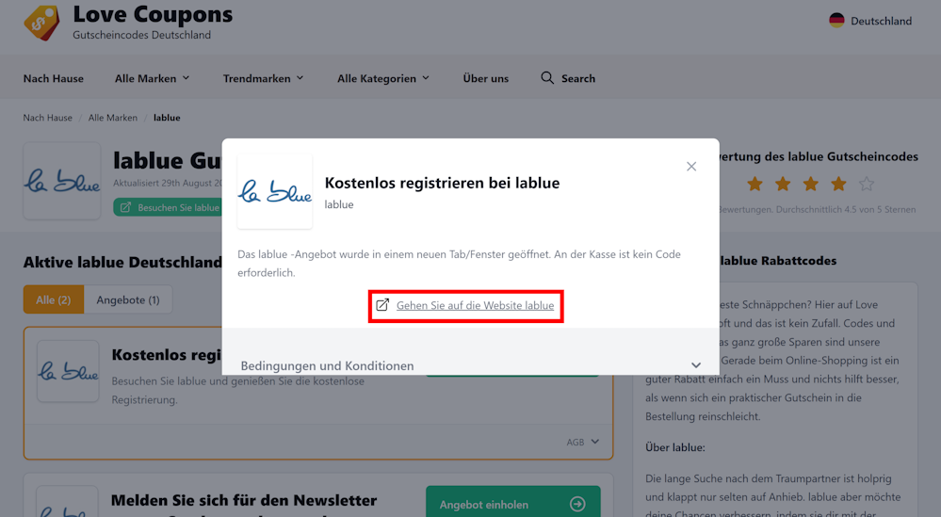
Task: Open the Alle Kategorien dropdown menu
Action: click(x=382, y=78)
